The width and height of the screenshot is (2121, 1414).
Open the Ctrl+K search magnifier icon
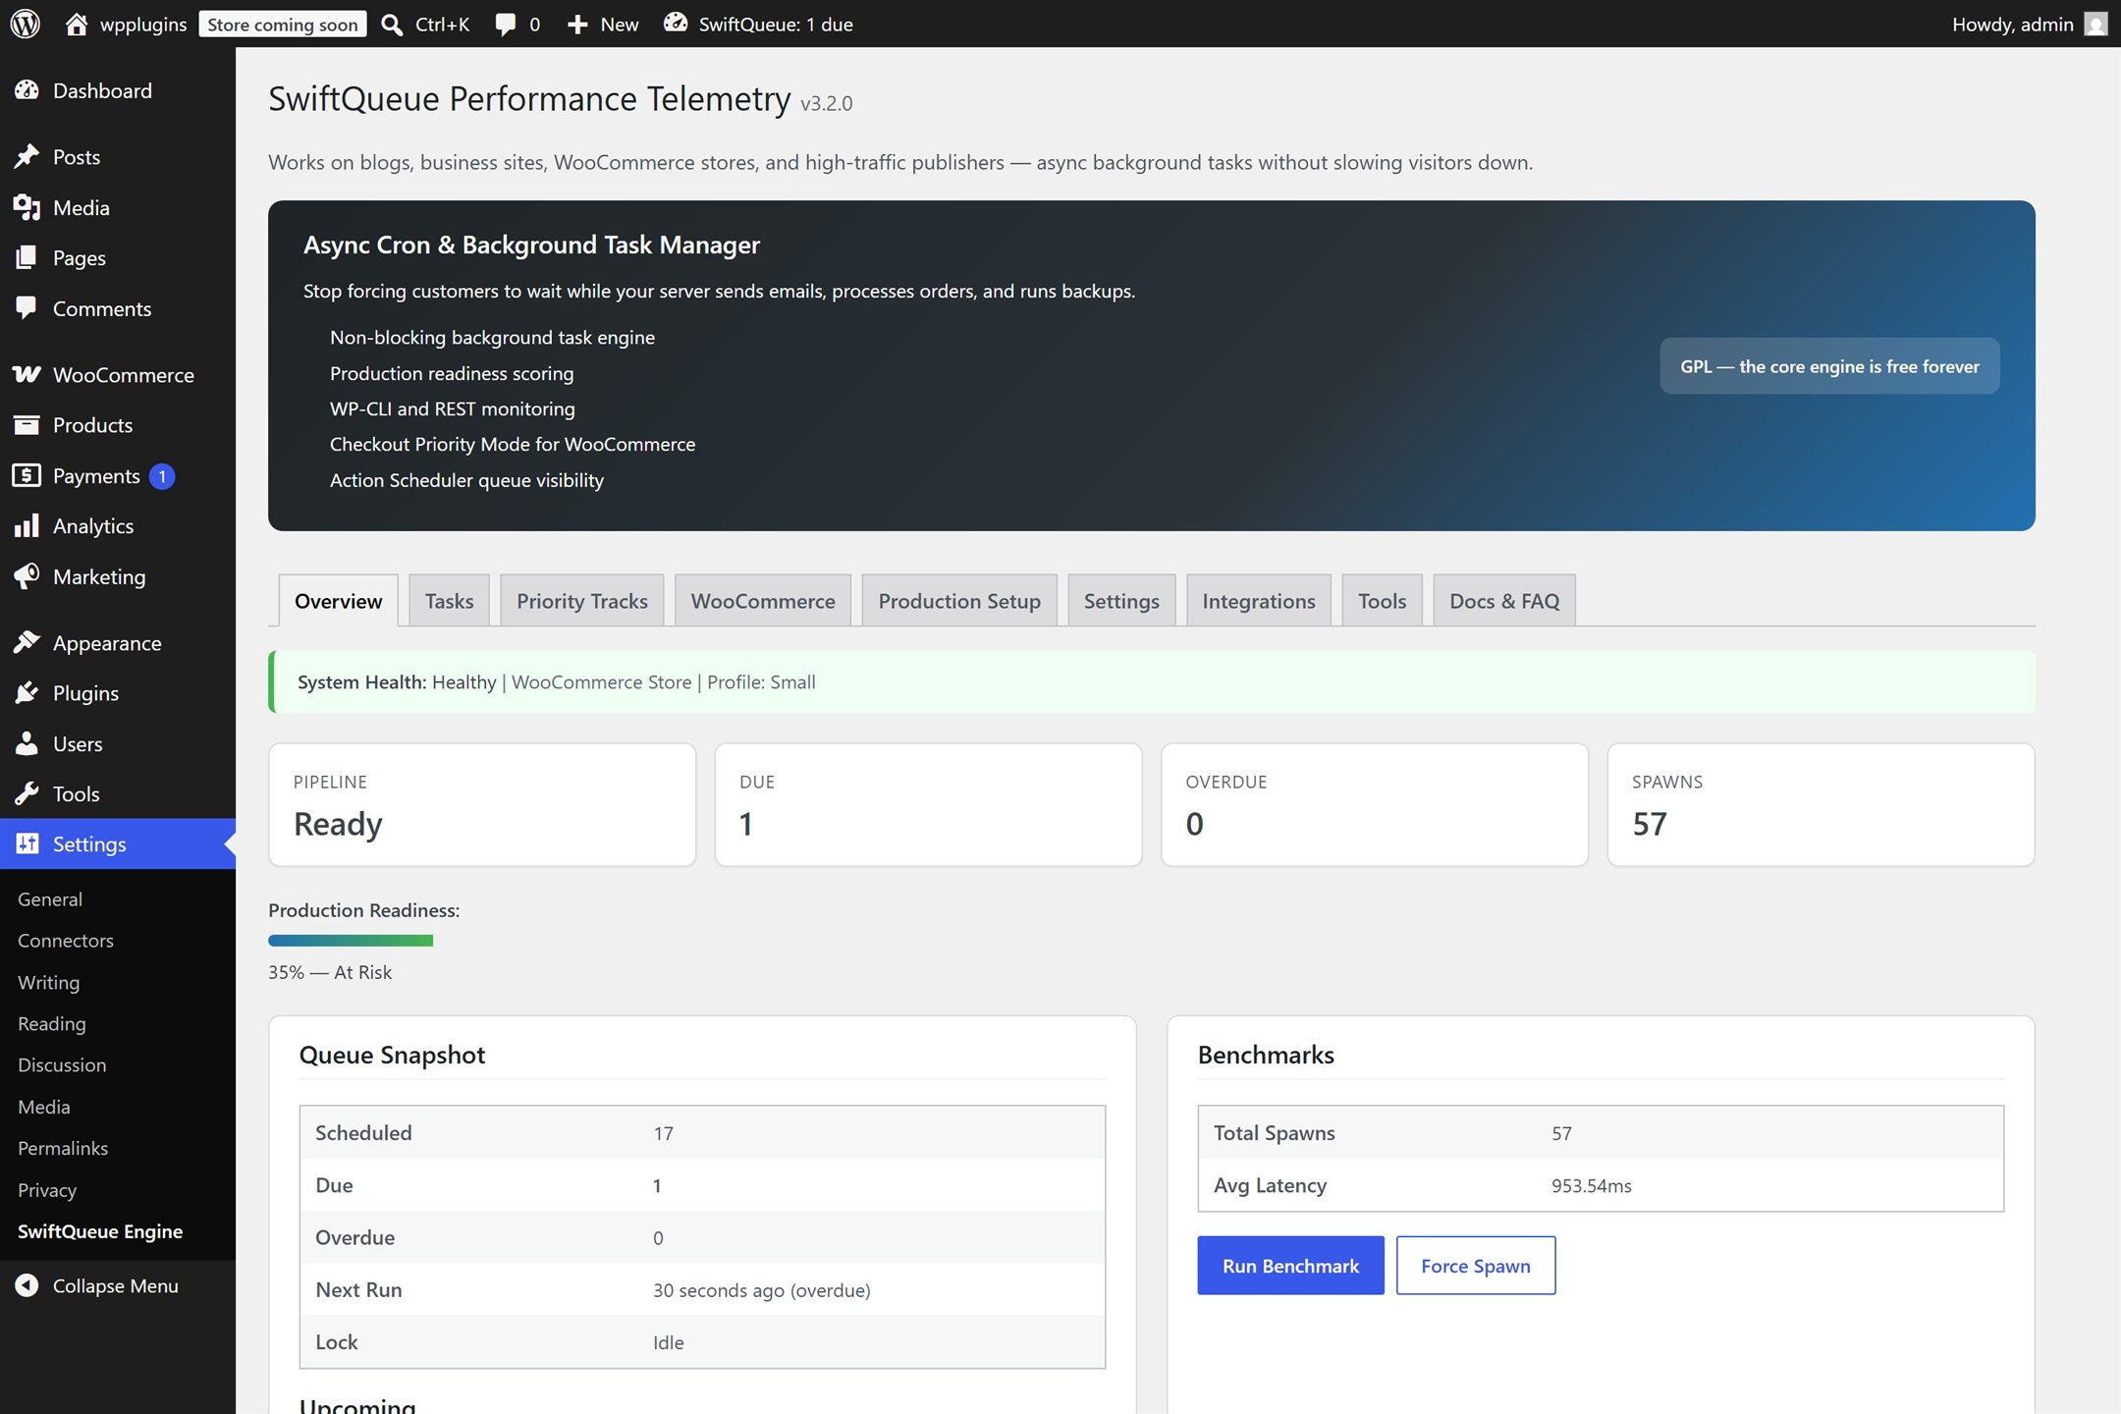(392, 25)
